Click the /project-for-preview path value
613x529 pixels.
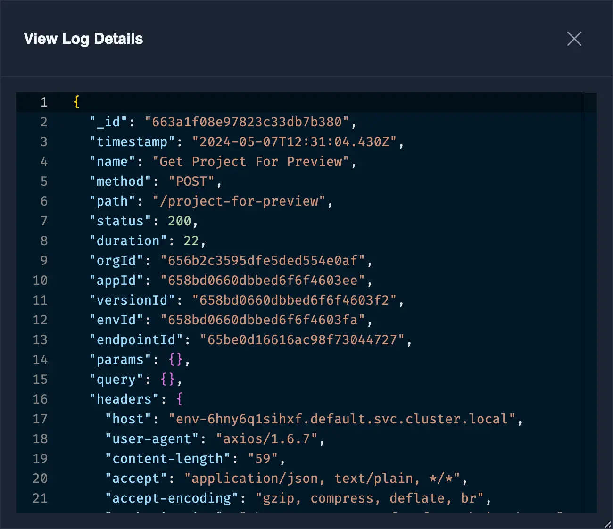239,201
